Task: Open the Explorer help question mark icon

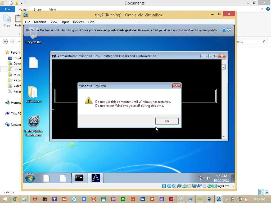Action: [268, 9]
